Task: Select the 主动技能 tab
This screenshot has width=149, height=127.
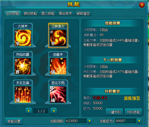Action: coord(13,13)
